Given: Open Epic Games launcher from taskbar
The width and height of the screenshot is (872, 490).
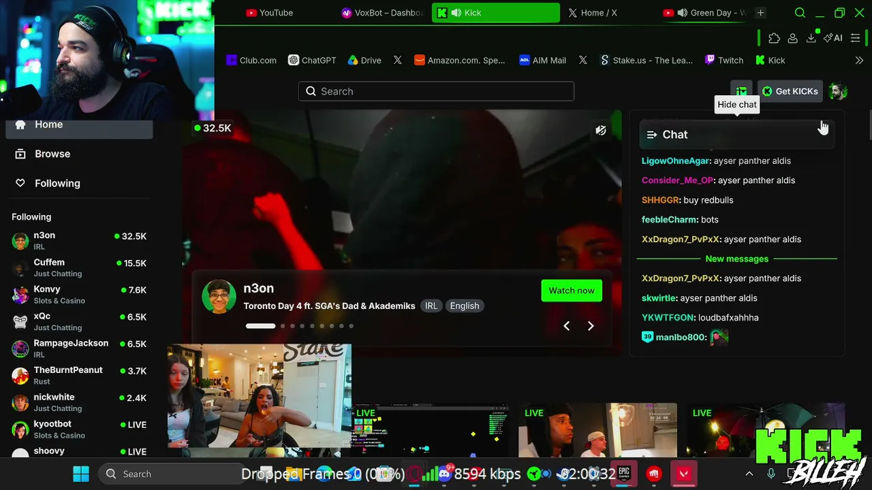Looking at the screenshot, I should [x=624, y=474].
